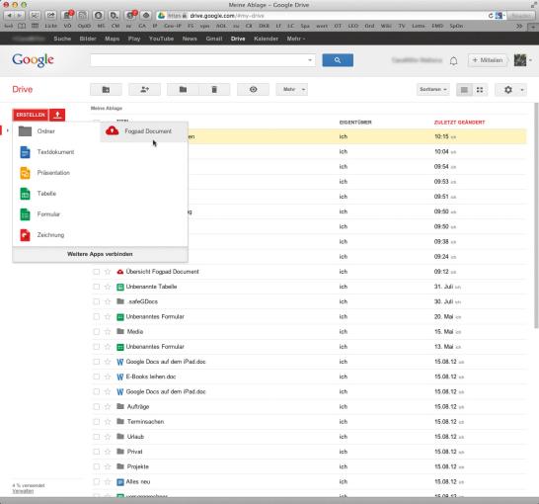
Task: Tick checkbox for Media folder
Action: [x=97, y=332]
